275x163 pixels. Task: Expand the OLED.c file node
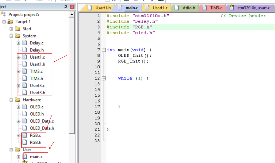pyautogui.click(x=18, y=107)
